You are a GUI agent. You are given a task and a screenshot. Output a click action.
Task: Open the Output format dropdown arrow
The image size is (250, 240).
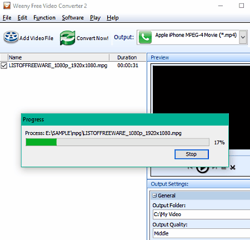point(243,37)
